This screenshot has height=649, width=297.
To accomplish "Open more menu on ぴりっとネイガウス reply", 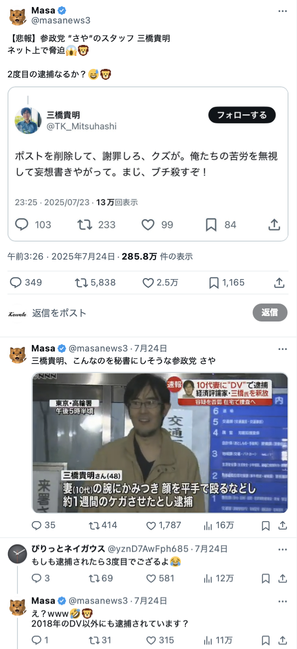I will pyautogui.click(x=283, y=549).
